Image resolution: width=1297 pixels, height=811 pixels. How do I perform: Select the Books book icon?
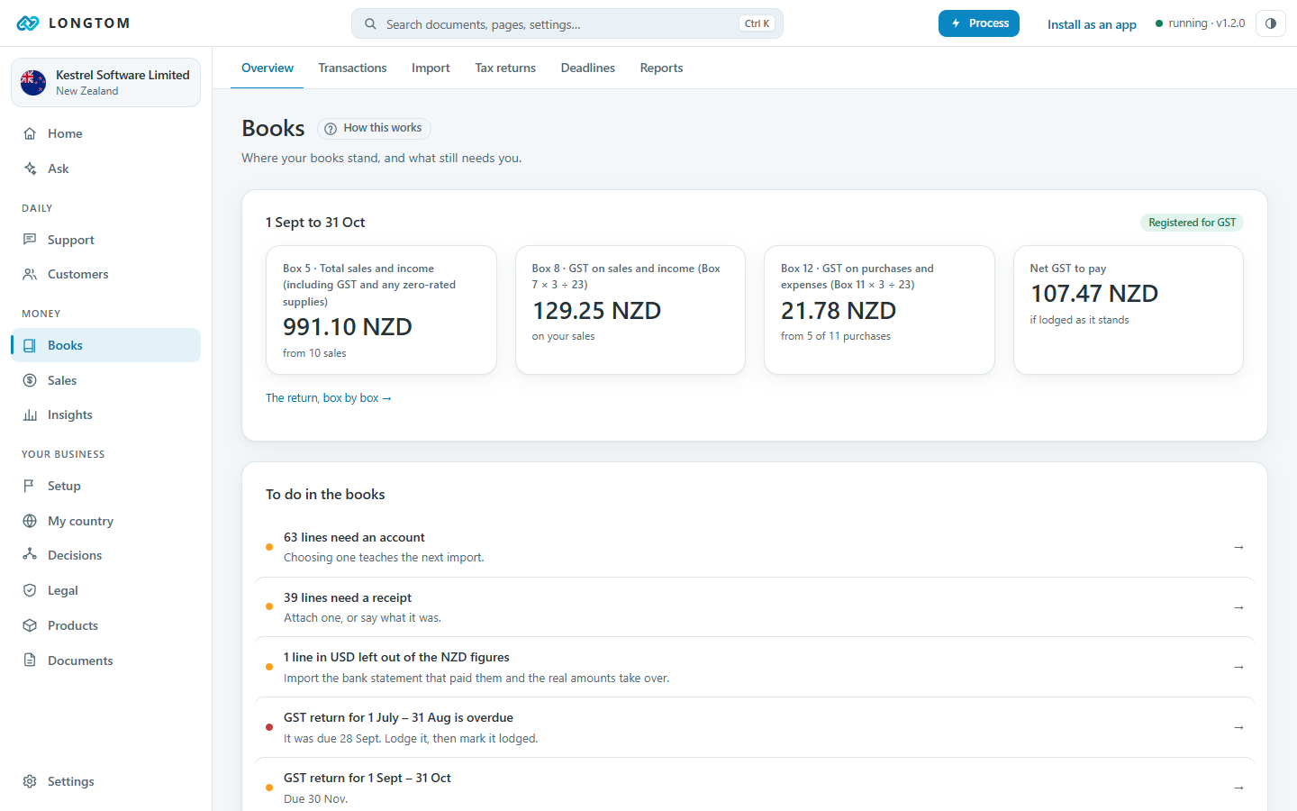[x=30, y=345]
